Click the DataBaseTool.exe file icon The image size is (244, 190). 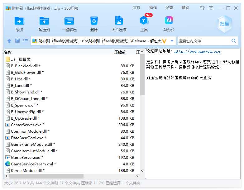(x=8, y=138)
